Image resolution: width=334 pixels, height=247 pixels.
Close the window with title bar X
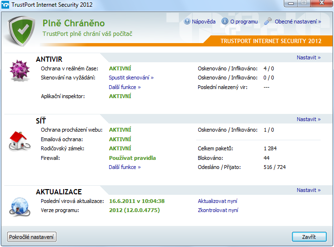click(322, 3)
